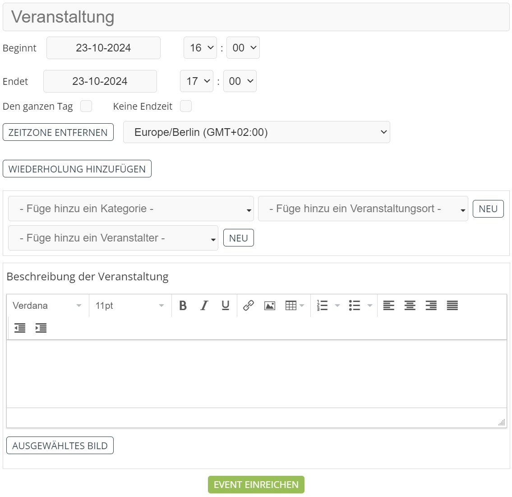Click the insert image icon
Image resolution: width=512 pixels, height=497 pixels.
[270, 306]
